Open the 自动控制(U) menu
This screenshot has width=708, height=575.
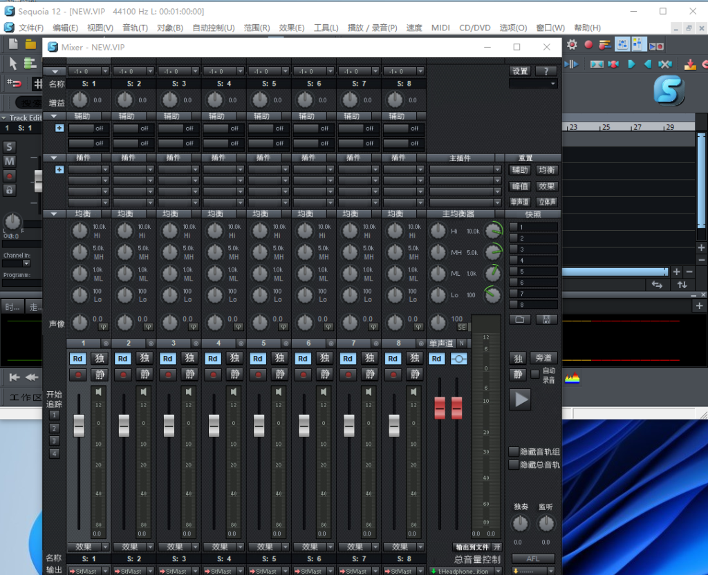214,28
